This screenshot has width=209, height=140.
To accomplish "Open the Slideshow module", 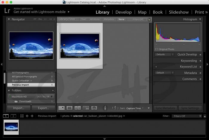I will [x=179, y=12].
